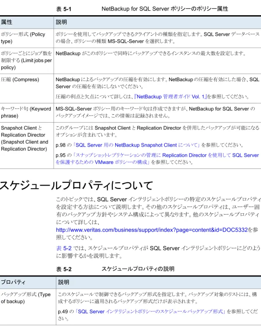The image size is (261, 333).
Task: Click the text に影響するかを説明します
Action: 89,256
